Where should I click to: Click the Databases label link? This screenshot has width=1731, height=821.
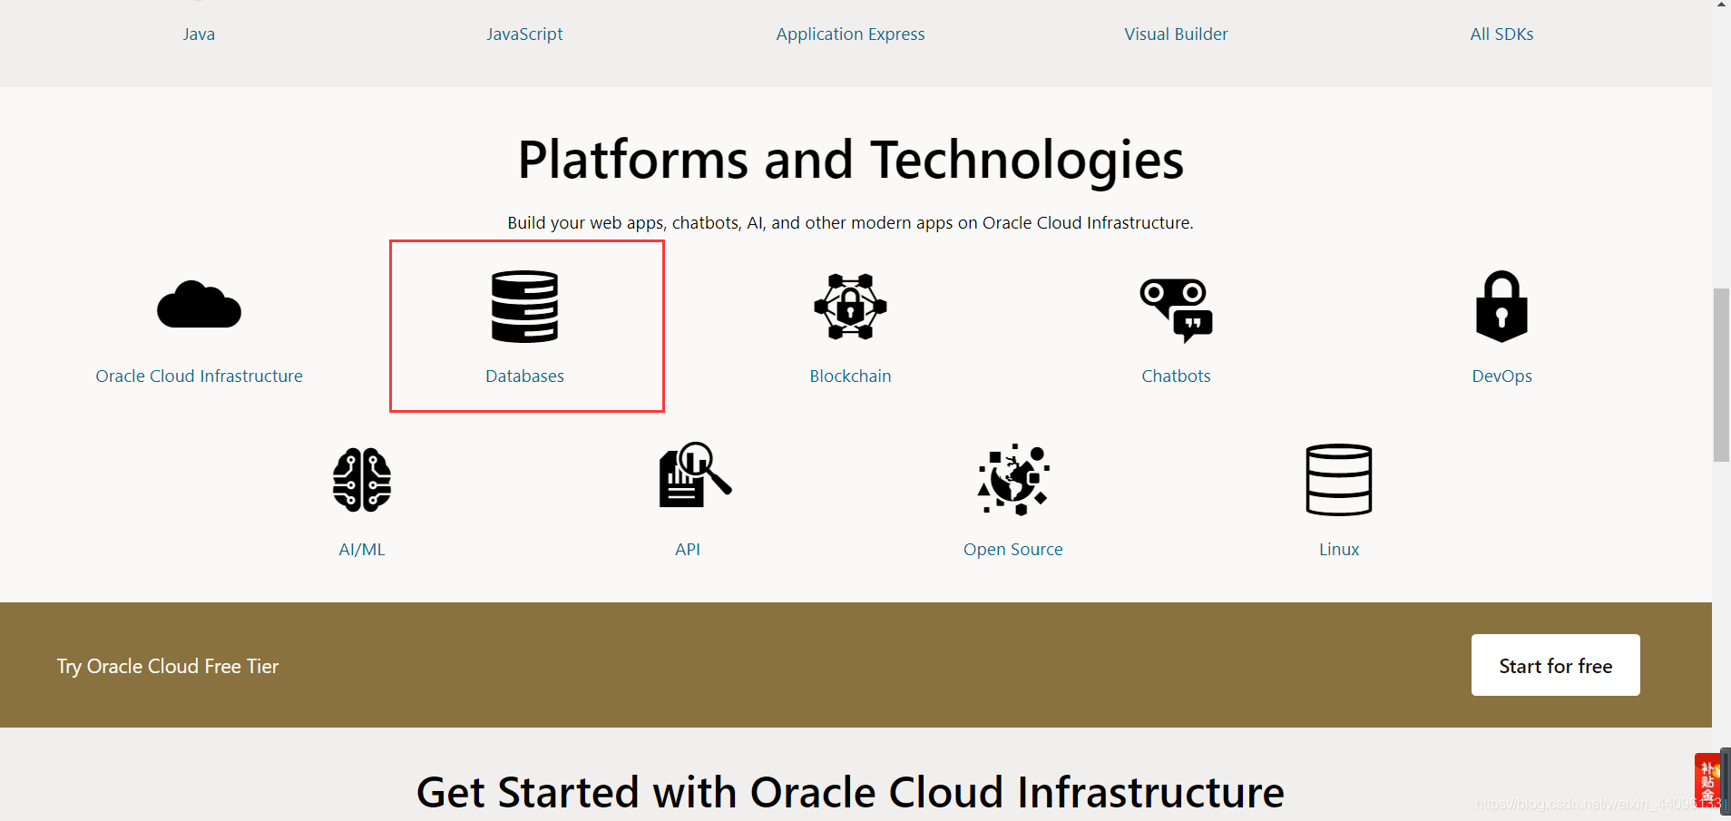(x=524, y=376)
